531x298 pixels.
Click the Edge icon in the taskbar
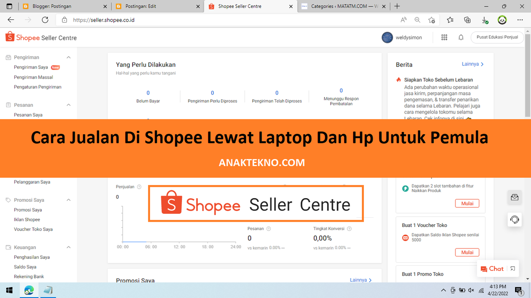click(29, 290)
